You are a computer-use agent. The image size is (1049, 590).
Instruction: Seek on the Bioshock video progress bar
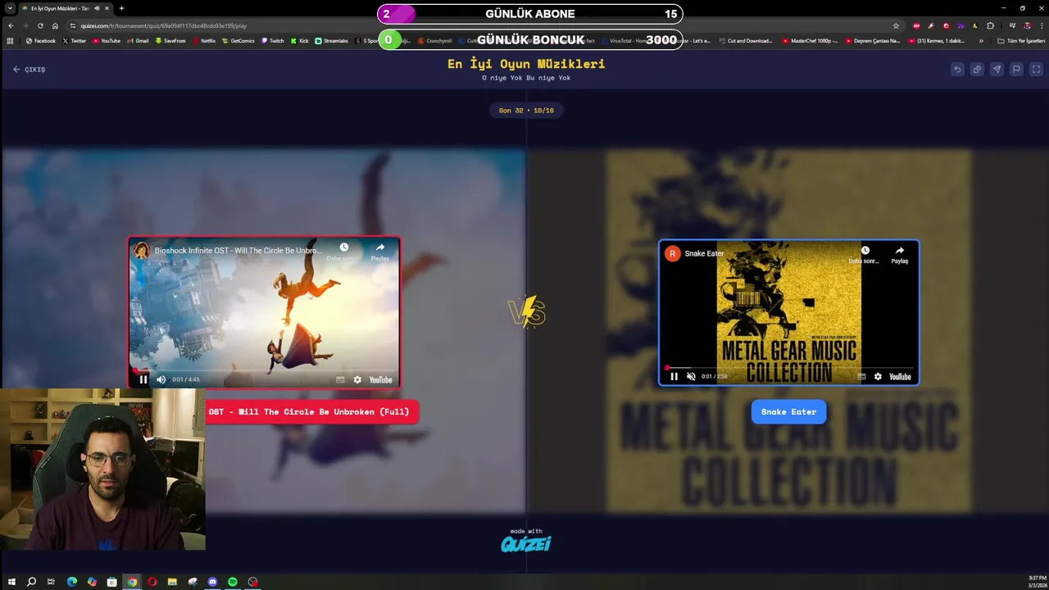(264, 370)
